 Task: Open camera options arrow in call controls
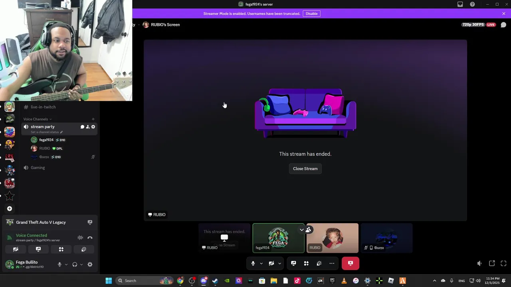point(279,263)
